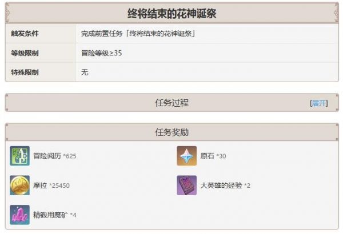
Task: Click the 等级限制 row label
Action: 25,53
